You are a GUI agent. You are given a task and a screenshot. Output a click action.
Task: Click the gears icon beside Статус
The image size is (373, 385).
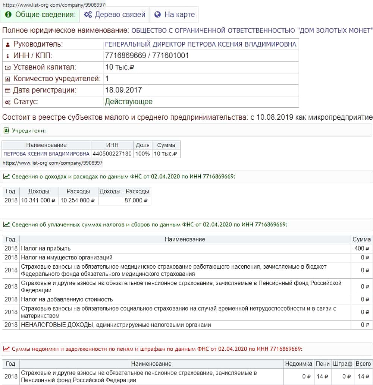click(8, 102)
